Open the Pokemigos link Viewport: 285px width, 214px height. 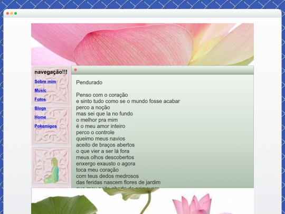pyautogui.click(x=45, y=126)
